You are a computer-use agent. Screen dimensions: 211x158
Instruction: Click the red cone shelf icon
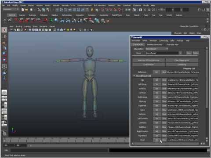click(x=46, y=20)
